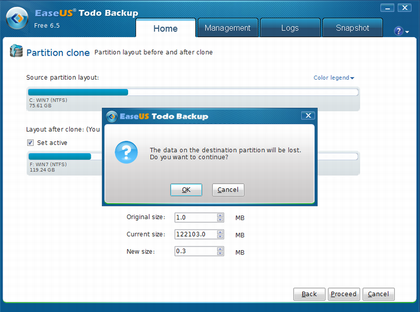Toggle the Set active checkbox
This screenshot has width=420, height=312.
pyautogui.click(x=30, y=143)
